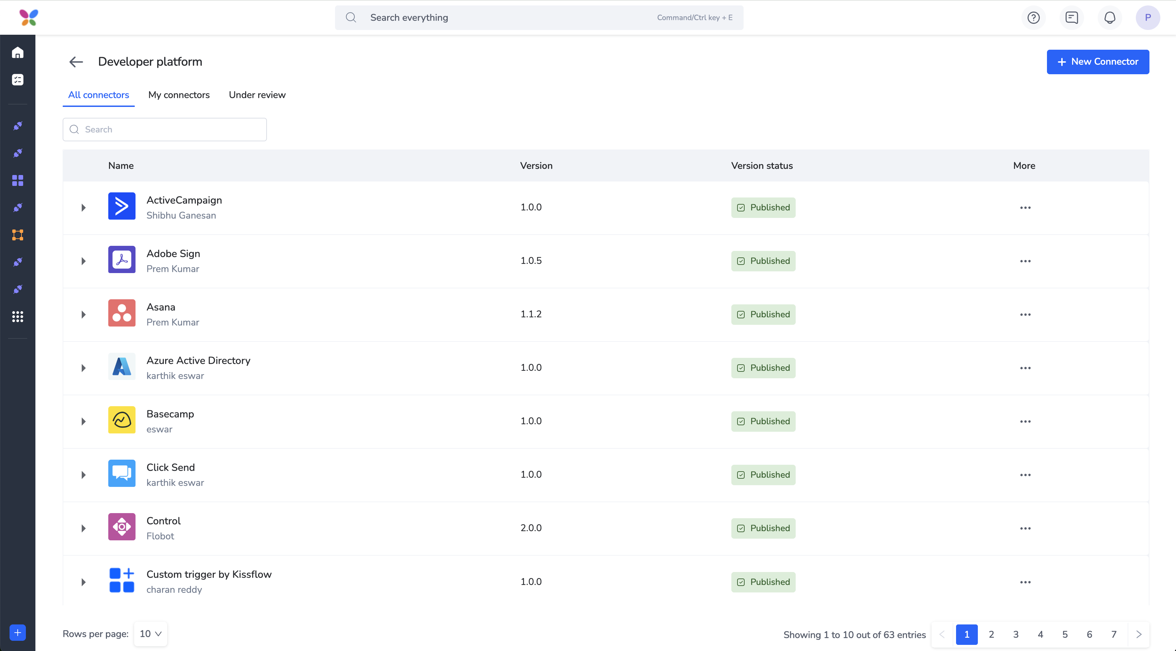The image size is (1176, 651).
Task: Go to page 7
Action: 1114,635
